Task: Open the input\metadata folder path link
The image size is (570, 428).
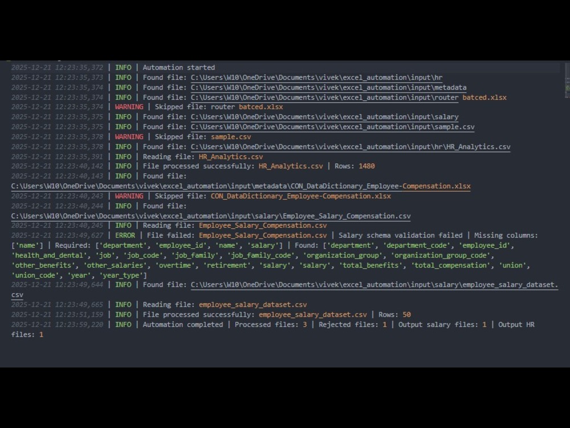Action: [x=329, y=87]
